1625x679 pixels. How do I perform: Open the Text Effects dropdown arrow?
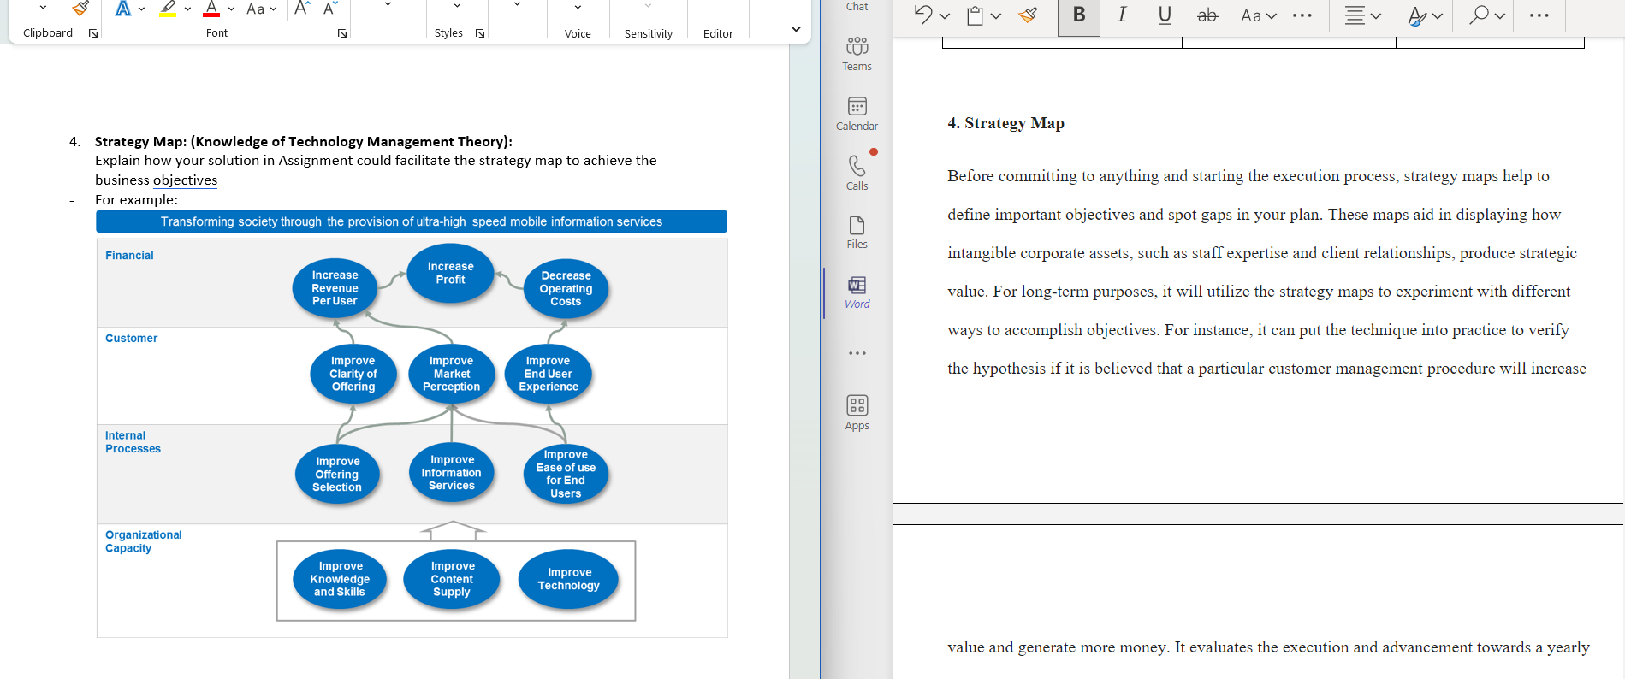[141, 9]
